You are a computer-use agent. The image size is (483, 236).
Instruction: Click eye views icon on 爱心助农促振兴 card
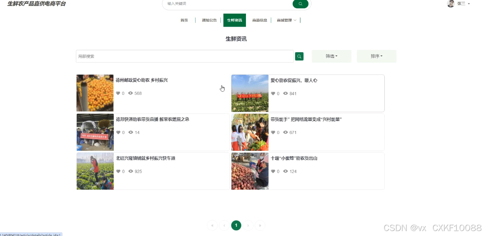tap(286, 93)
